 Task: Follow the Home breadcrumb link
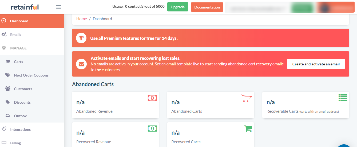pos(82,19)
